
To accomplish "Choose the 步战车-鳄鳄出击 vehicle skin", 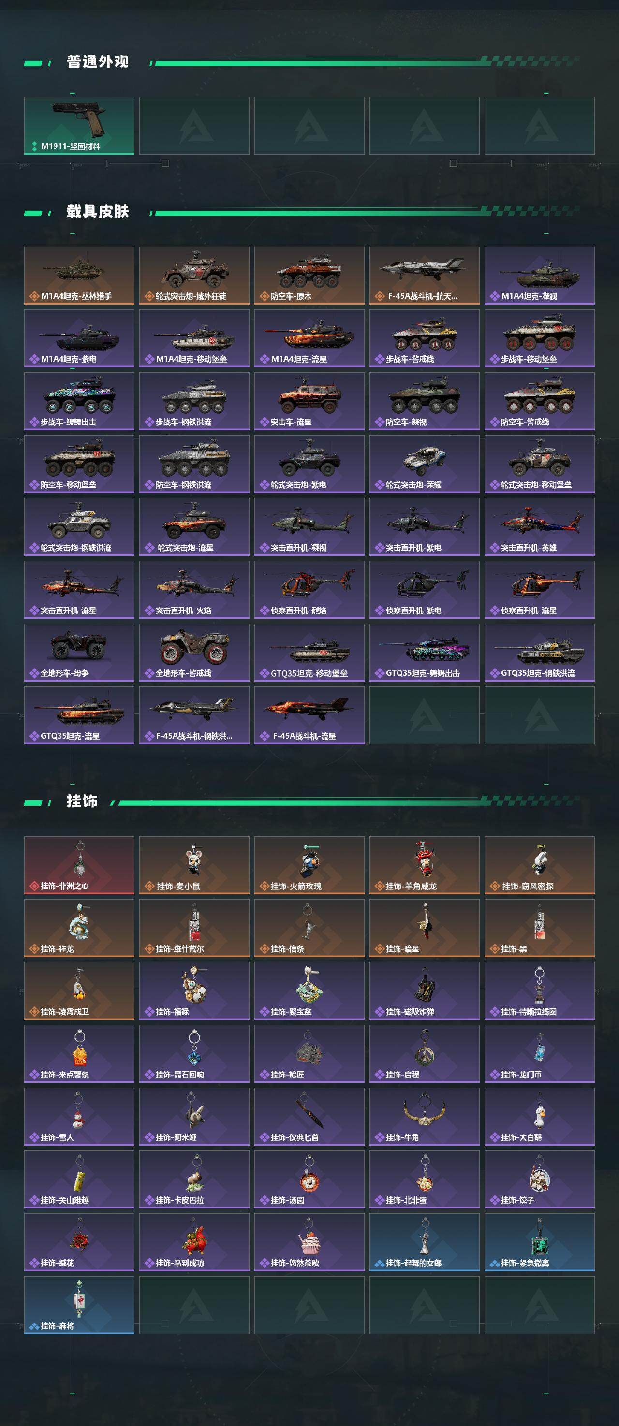I will pyautogui.click(x=79, y=401).
